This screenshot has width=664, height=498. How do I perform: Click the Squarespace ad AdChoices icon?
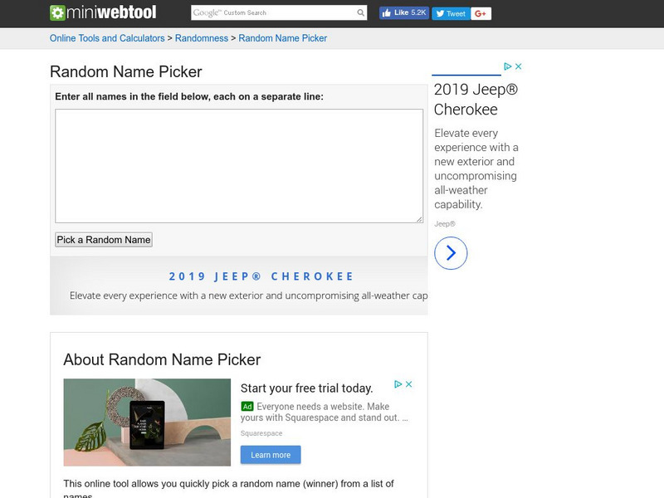398,384
